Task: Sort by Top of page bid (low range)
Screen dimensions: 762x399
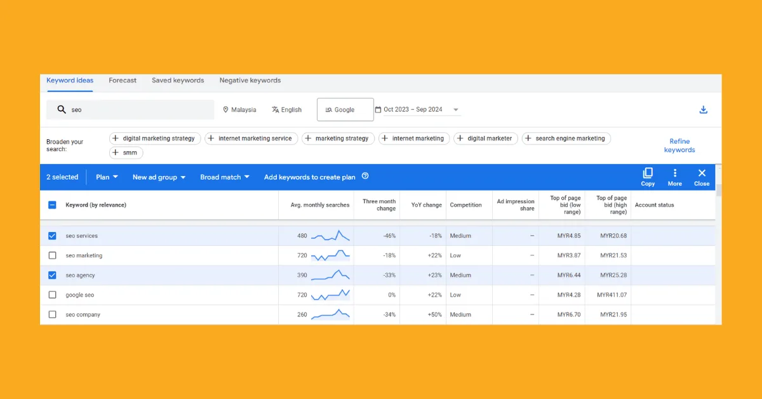Action: (x=565, y=205)
